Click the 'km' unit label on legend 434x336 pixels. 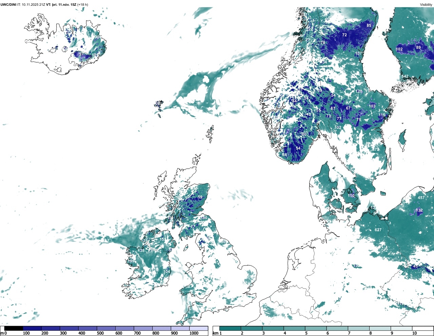pyautogui.click(x=215, y=333)
